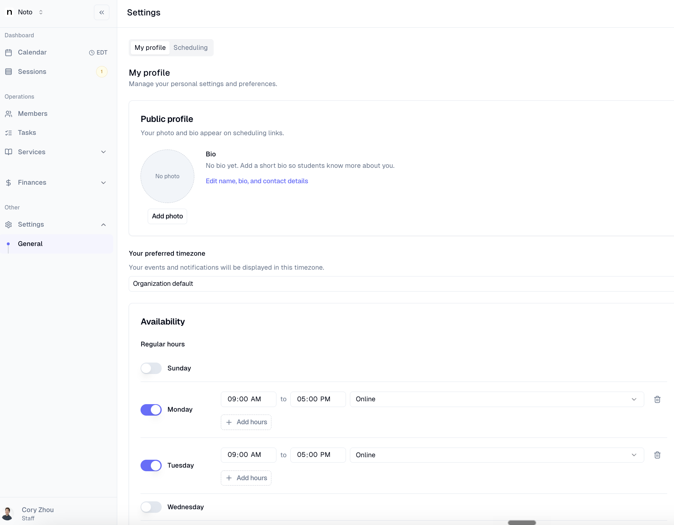
Task: Collapse the Settings submenu chevron
Action: pyautogui.click(x=104, y=224)
